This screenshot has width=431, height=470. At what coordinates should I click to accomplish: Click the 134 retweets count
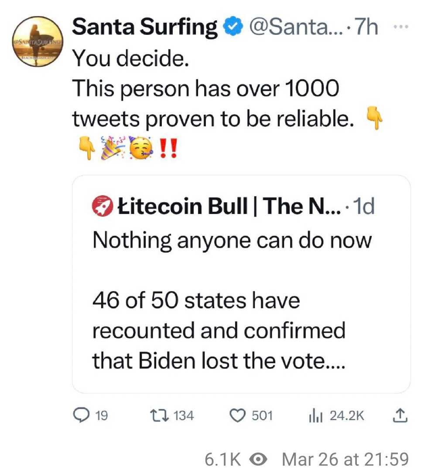184,416
